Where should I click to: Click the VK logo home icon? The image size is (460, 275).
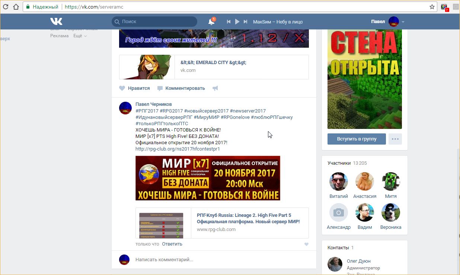(x=56, y=21)
